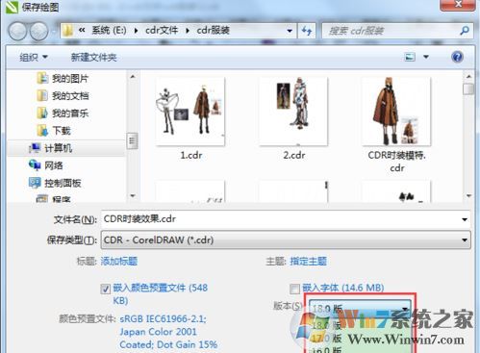Open the 组织 menu
Viewport: 480px width, 353px height.
[x=34, y=58]
